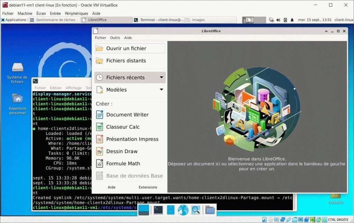Launch the web browser globe in the dock
The height and width of the screenshot is (223, 354).
tap(183, 210)
